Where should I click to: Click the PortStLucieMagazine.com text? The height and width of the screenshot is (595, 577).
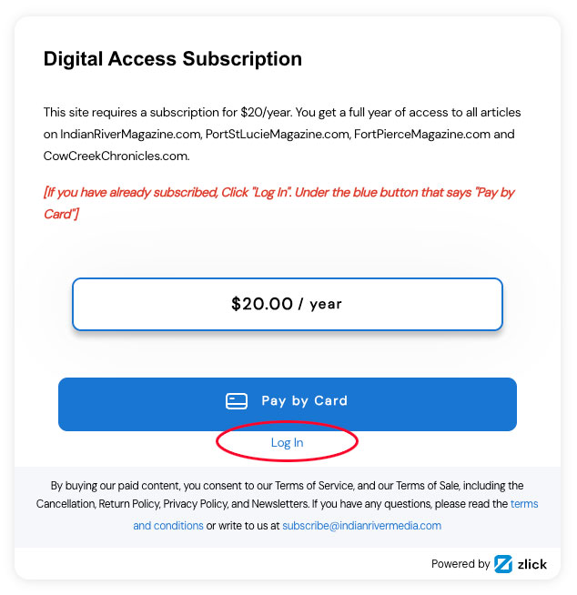(272, 135)
